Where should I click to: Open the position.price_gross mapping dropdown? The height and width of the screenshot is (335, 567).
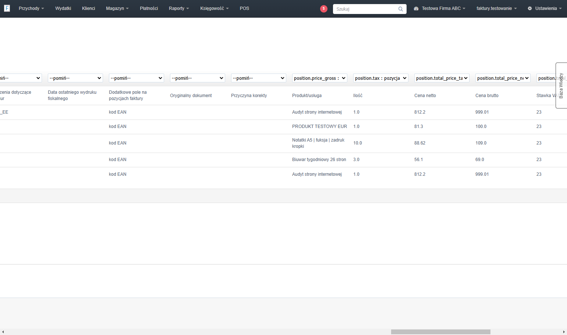coord(320,78)
